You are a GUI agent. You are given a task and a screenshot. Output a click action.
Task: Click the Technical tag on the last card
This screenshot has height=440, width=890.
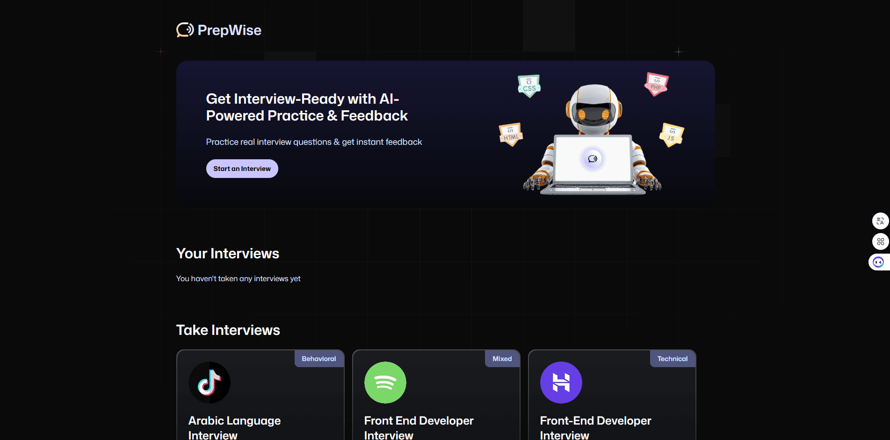tap(672, 358)
